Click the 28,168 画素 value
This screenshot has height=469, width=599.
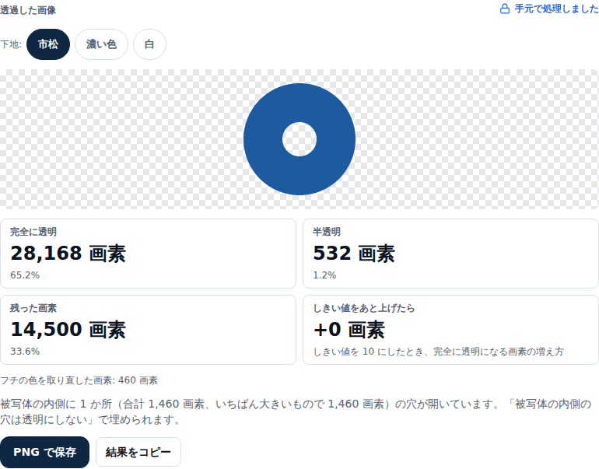pos(68,254)
